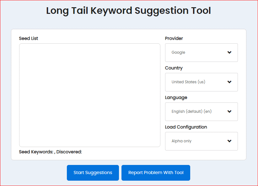Image resolution: width=258 pixels, height=186 pixels.
Task: Click the 'Language' label
Action: (176, 97)
